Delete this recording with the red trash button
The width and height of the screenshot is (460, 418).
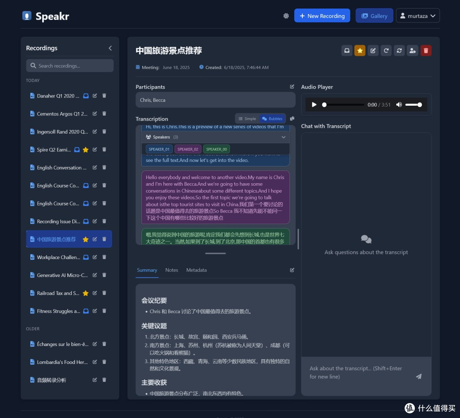426,50
